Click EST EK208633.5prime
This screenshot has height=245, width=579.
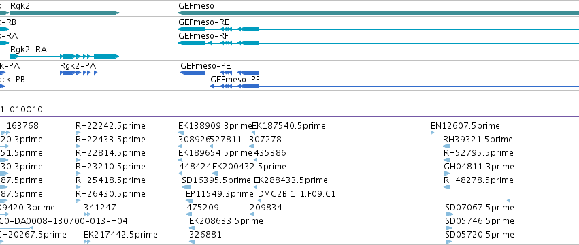coord(226,221)
